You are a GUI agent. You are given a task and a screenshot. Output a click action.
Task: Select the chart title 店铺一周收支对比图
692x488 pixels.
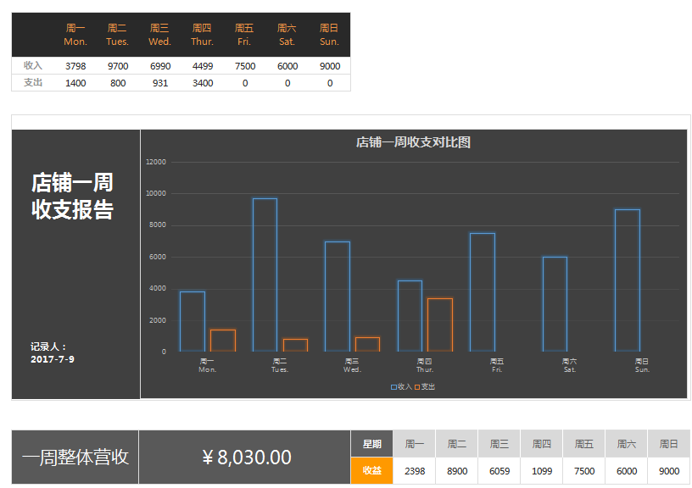pyautogui.click(x=413, y=142)
